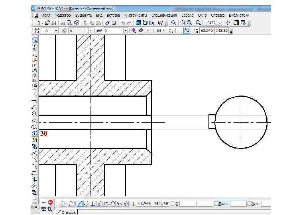Click the Zoom in magnifier icon
This screenshot has width=287, height=215.
click(x=189, y=23)
